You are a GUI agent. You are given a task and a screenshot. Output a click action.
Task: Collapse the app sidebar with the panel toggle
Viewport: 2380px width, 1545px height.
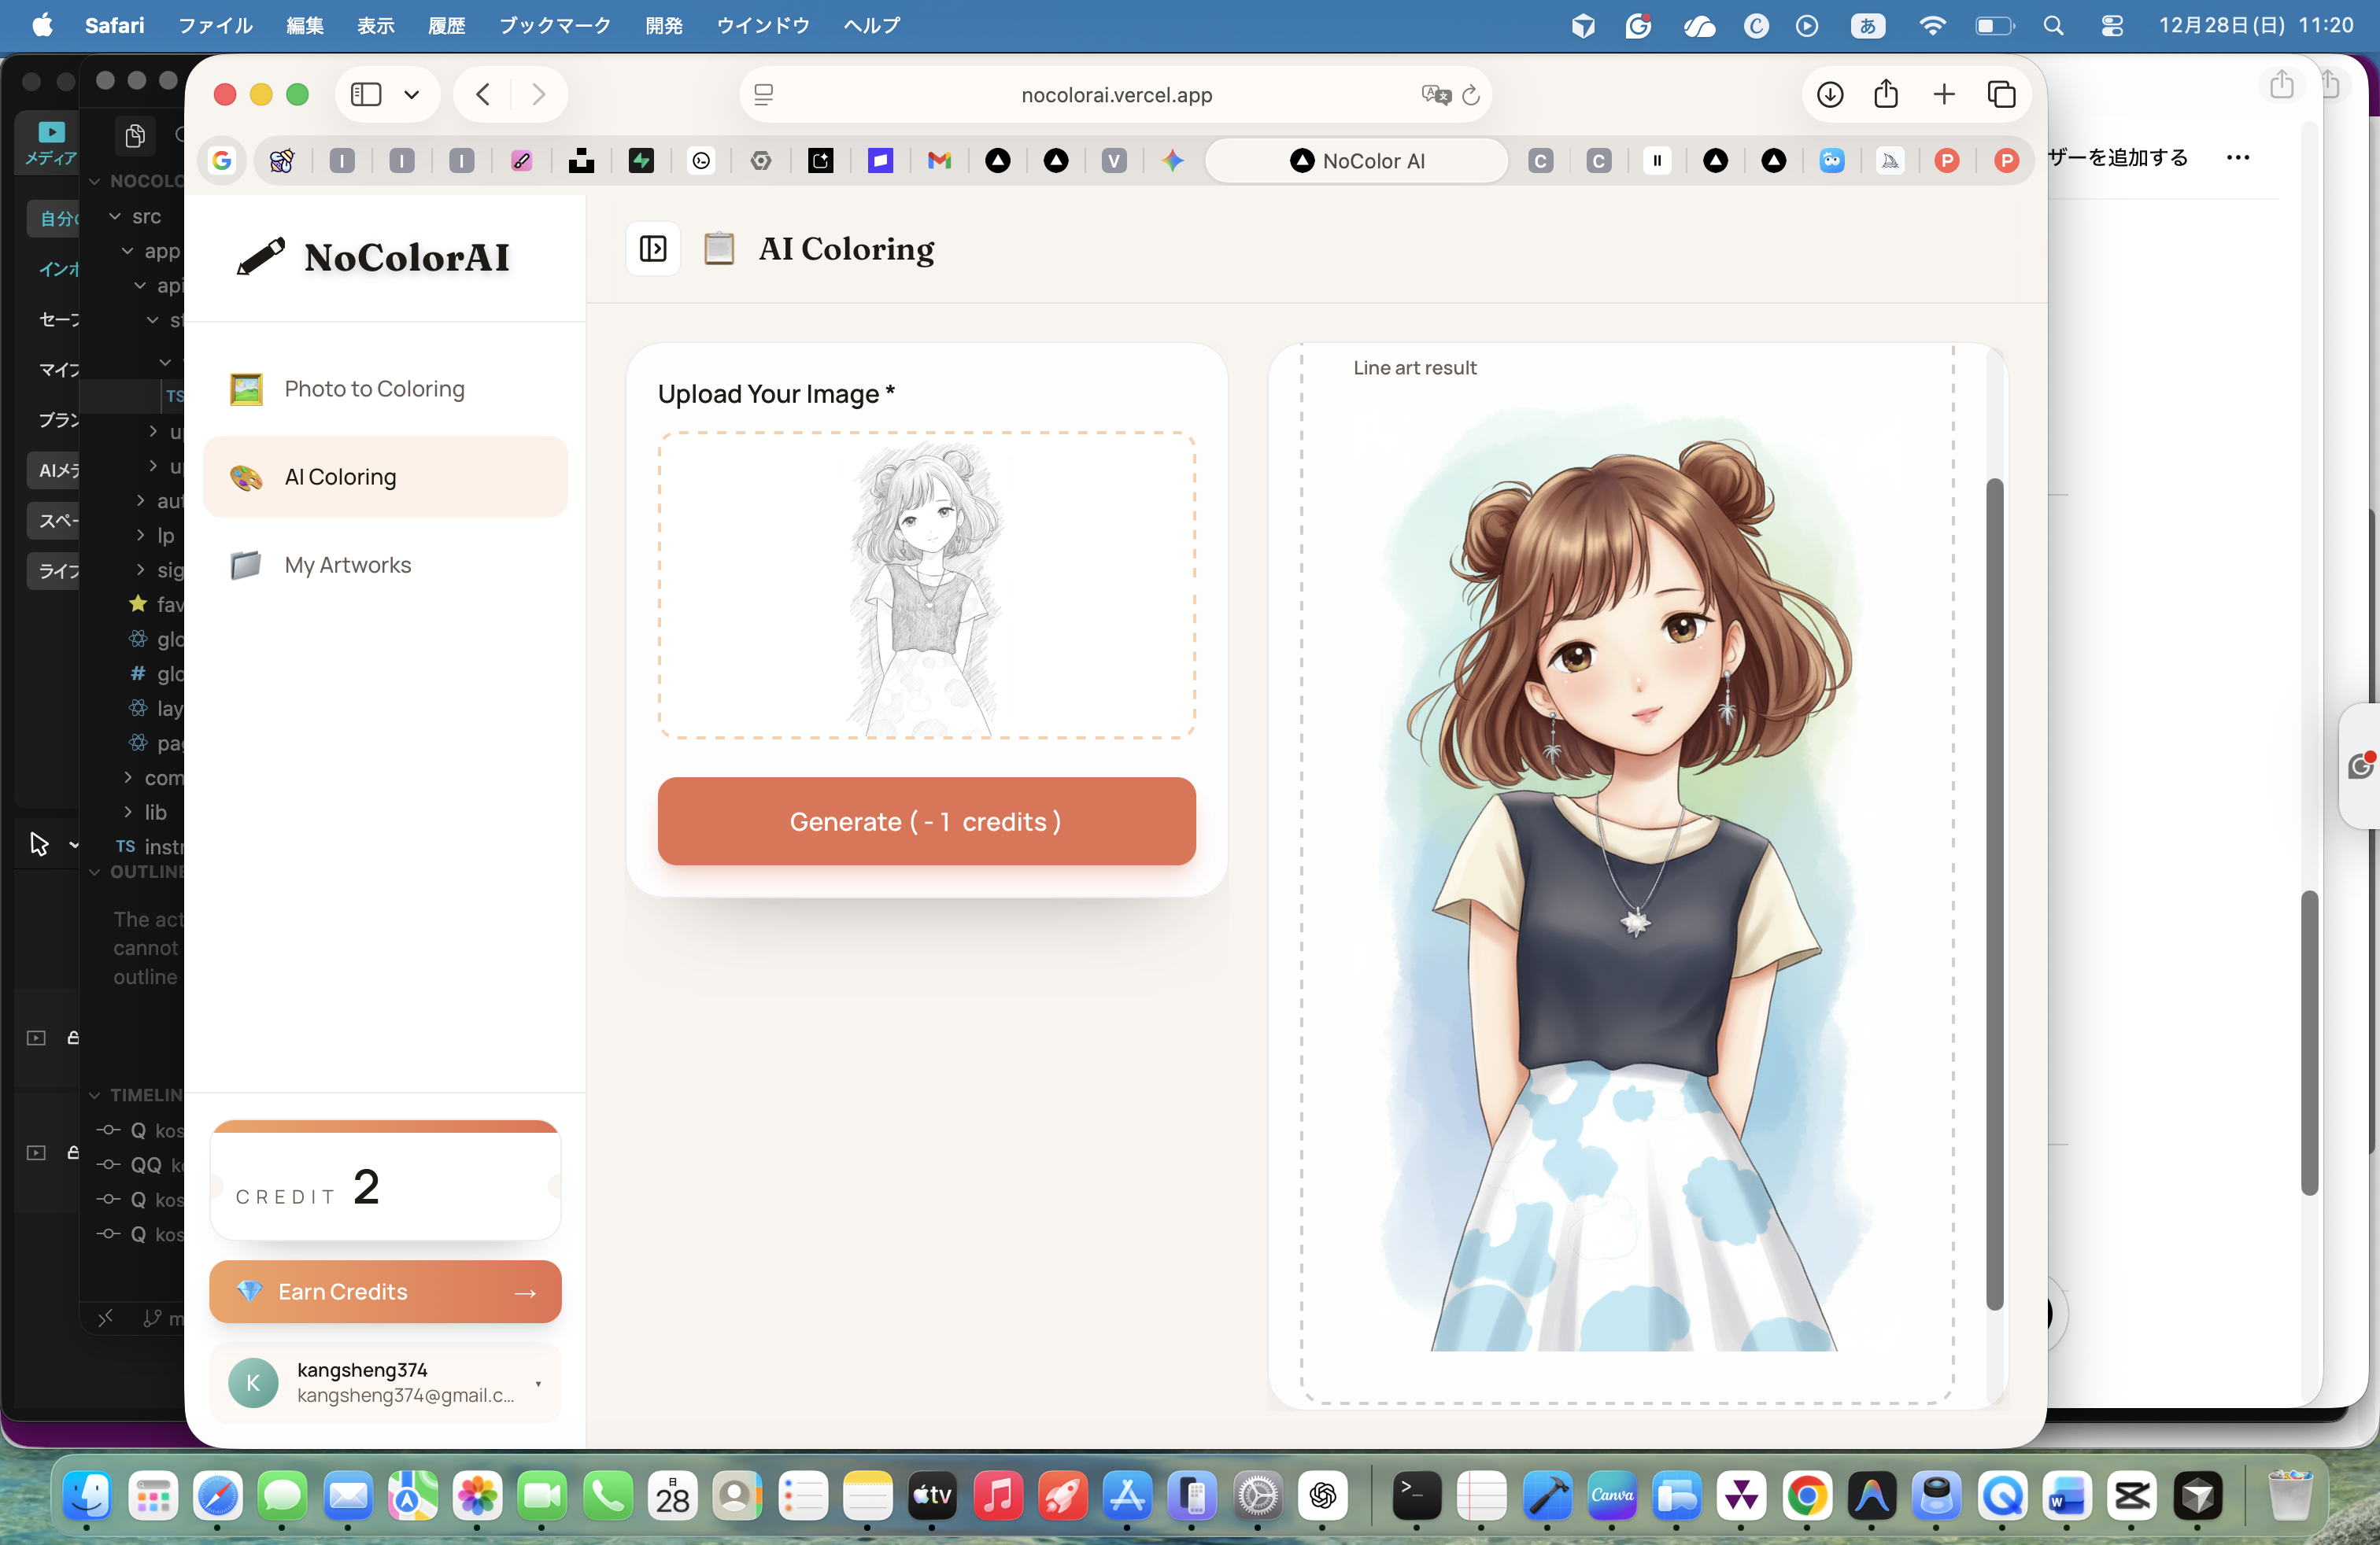click(653, 249)
